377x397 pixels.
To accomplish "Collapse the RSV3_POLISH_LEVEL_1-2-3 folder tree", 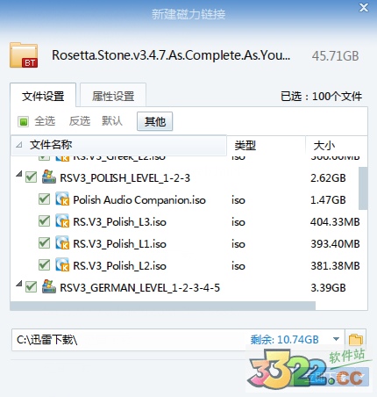I will click(x=19, y=174).
